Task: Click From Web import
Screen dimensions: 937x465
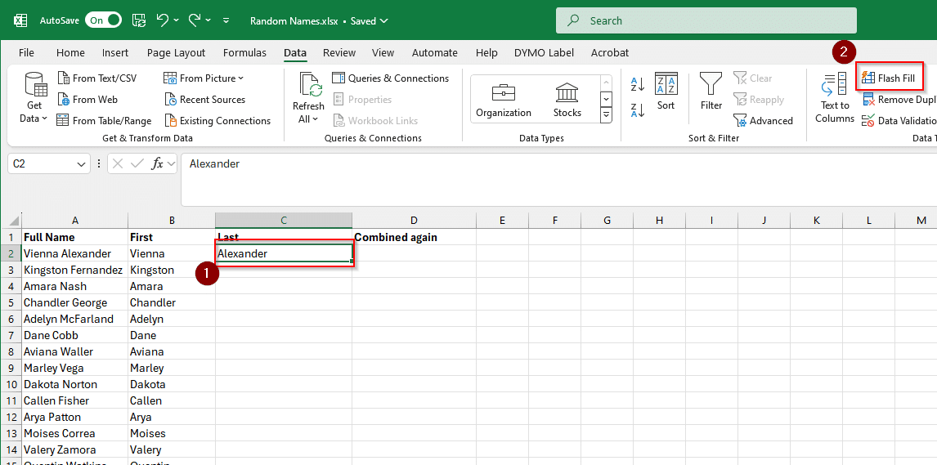Action: [x=87, y=100]
